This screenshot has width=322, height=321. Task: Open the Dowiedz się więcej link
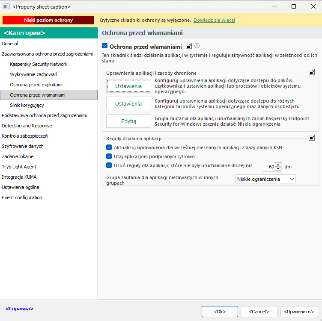[x=214, y=20]
